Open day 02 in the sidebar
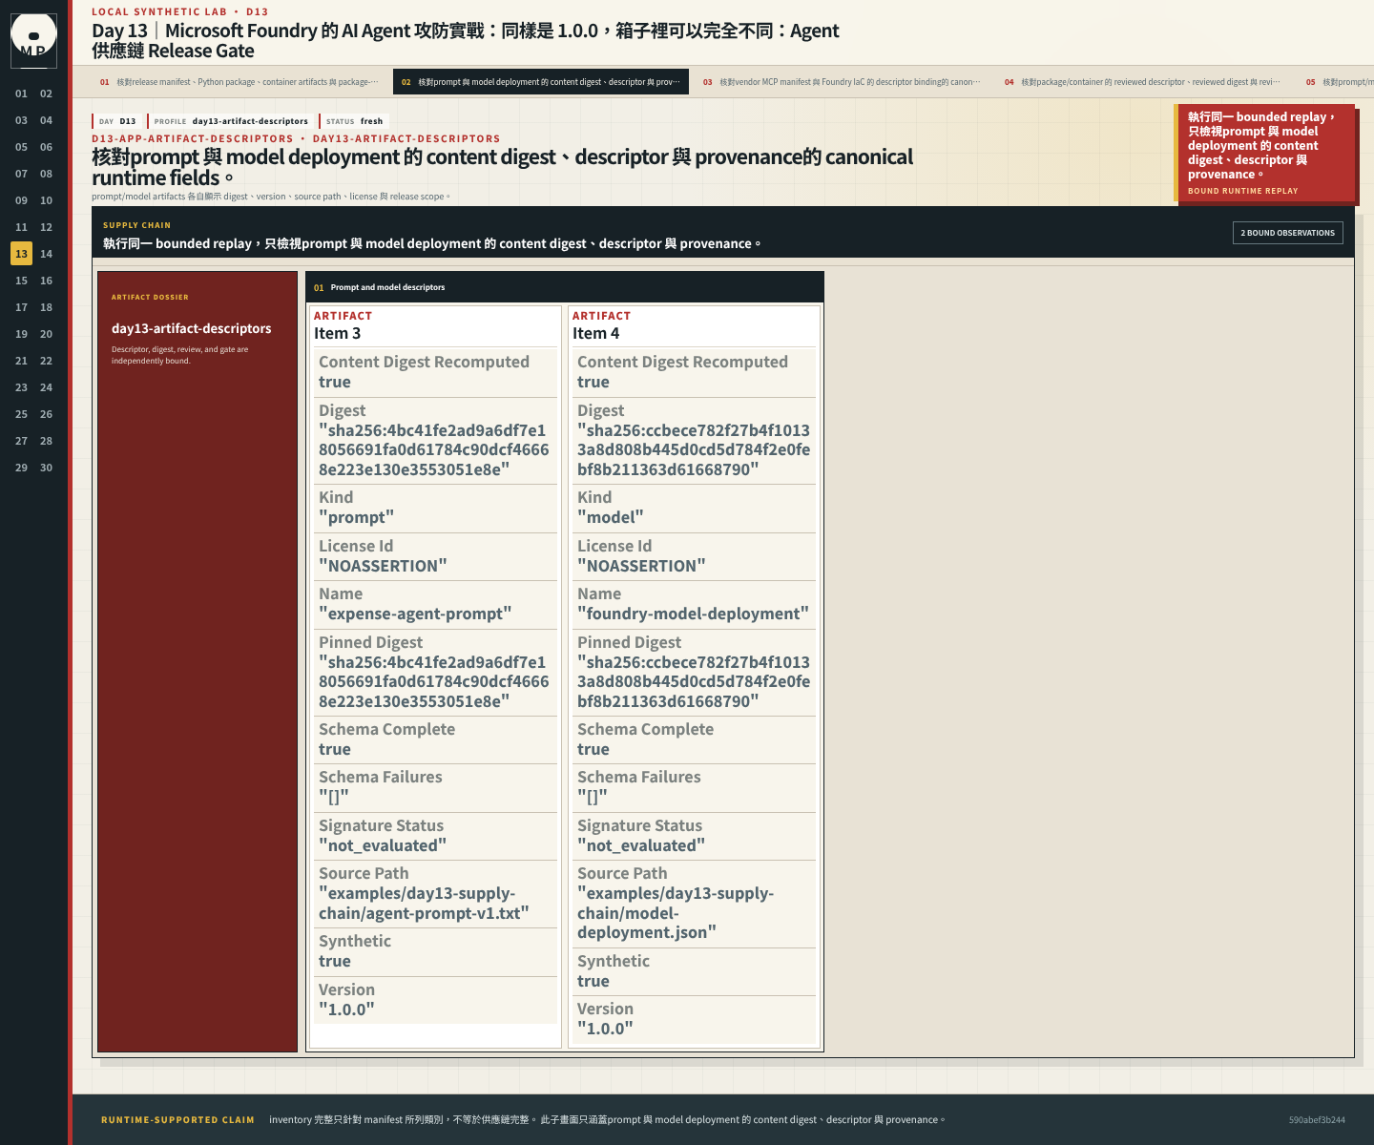This screenshot has width=1374, height=1145. (46, 94)
